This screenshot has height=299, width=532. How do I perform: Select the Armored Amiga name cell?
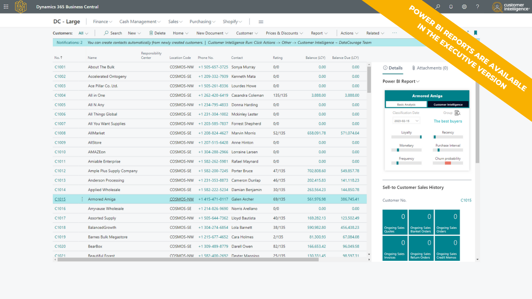[102, 199]
